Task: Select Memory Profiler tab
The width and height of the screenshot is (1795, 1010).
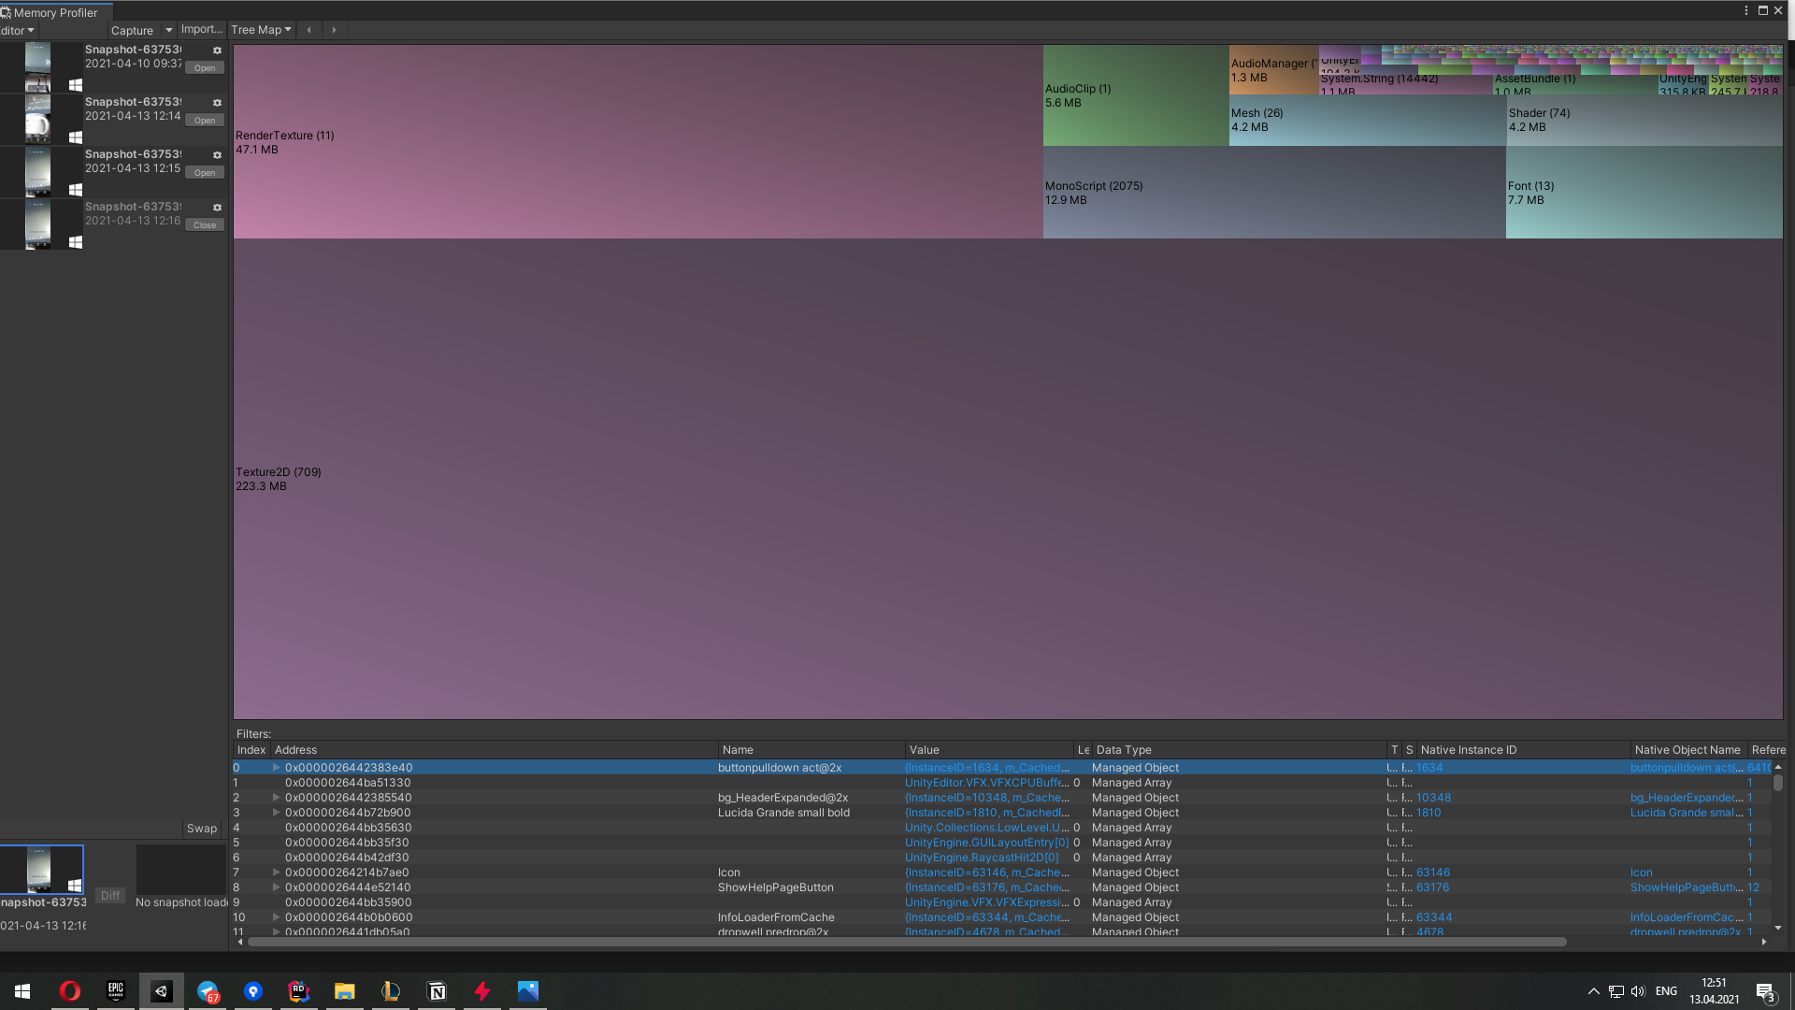Action: [55, 12]
